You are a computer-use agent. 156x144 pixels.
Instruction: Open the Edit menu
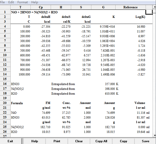coord(11,2)
